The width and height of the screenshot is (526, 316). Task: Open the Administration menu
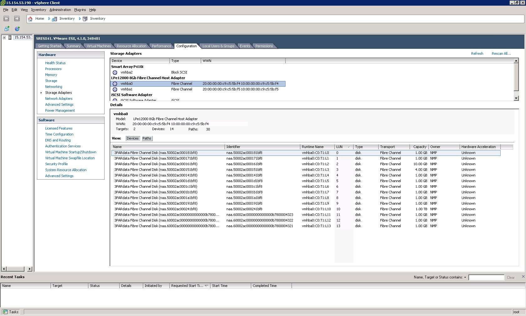[x=60, y=10]
